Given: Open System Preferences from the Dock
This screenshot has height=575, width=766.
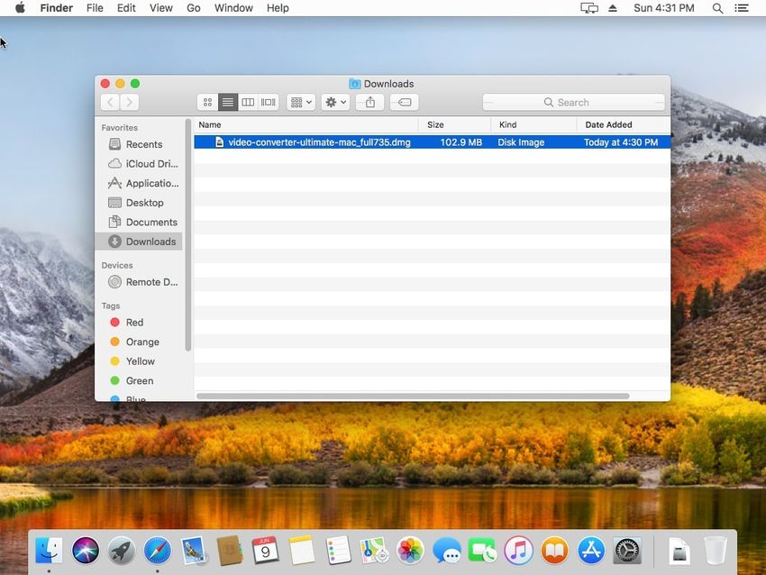Looking at the screenshot, I should pyautogui.click(x=627, y=549).
